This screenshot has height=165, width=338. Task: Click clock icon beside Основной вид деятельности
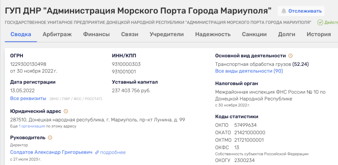tap(290, 56)
